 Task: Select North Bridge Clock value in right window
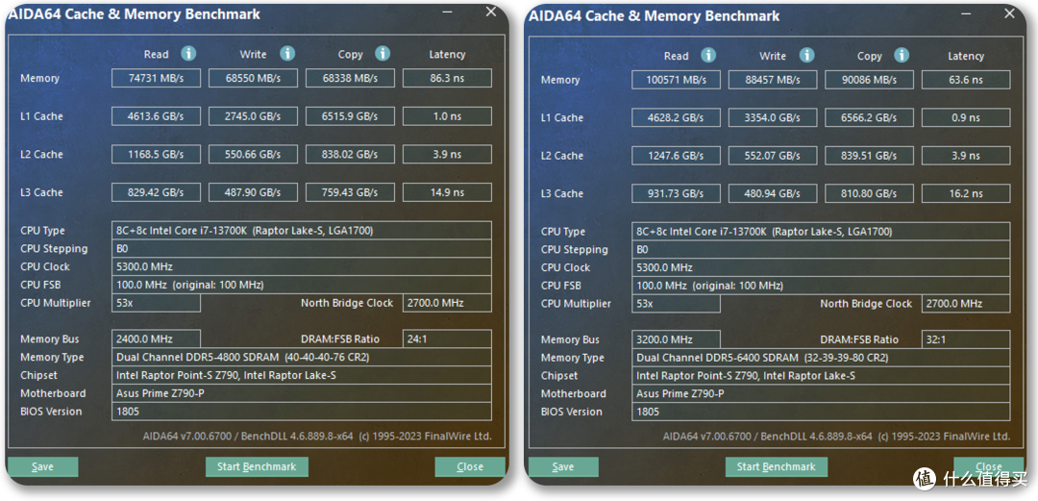coord(967,304)
